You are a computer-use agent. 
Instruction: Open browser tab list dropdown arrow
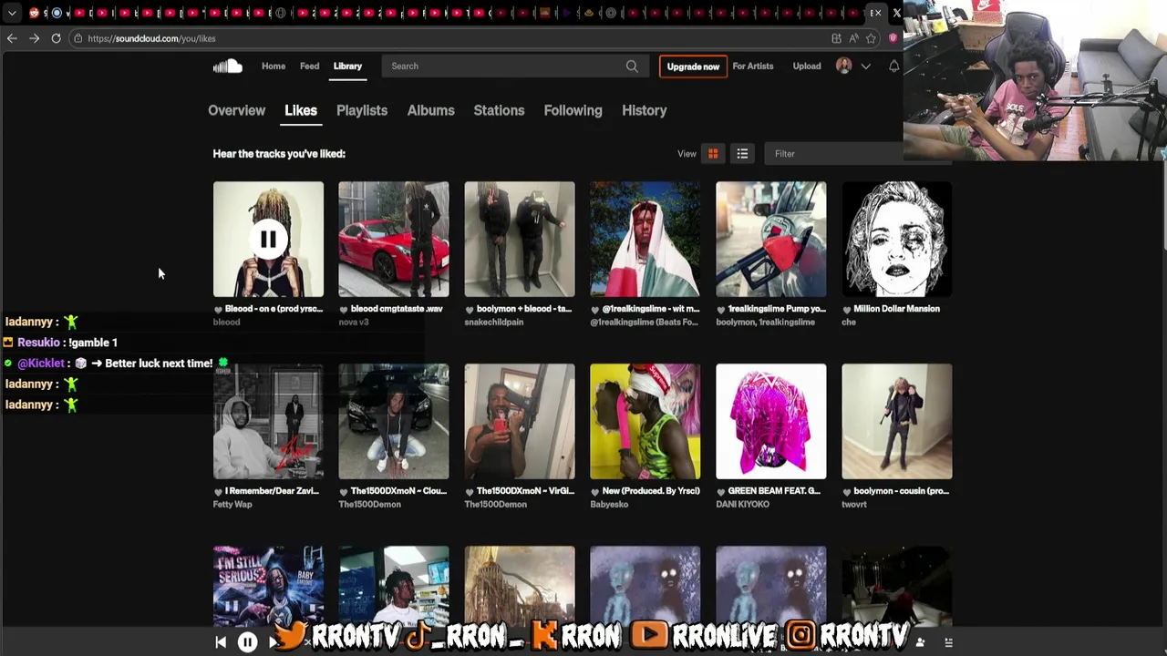point(11,13)
